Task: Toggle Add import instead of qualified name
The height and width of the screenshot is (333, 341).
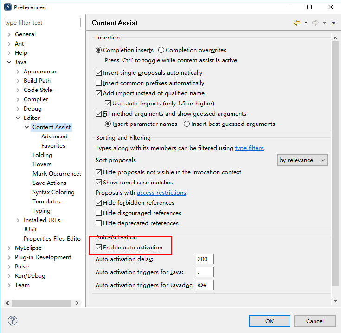Action: click(98, 93)
